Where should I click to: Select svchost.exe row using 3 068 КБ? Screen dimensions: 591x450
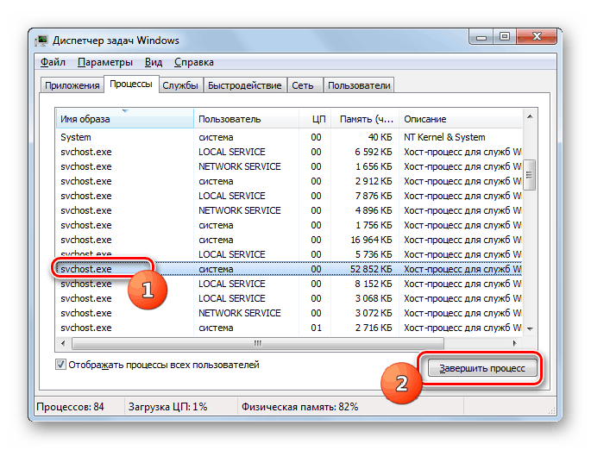tap(289, 298)
